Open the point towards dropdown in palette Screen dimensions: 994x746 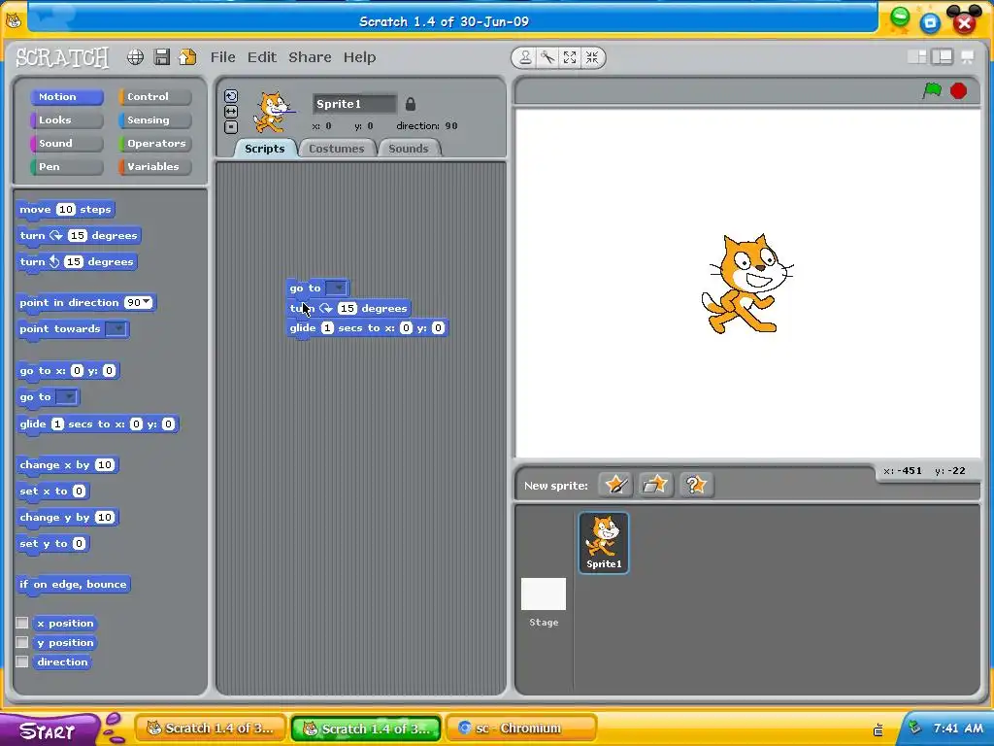(116, 328)
